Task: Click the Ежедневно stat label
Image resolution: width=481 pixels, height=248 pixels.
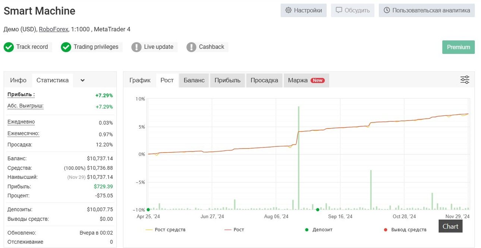Action: click(21, 122)
